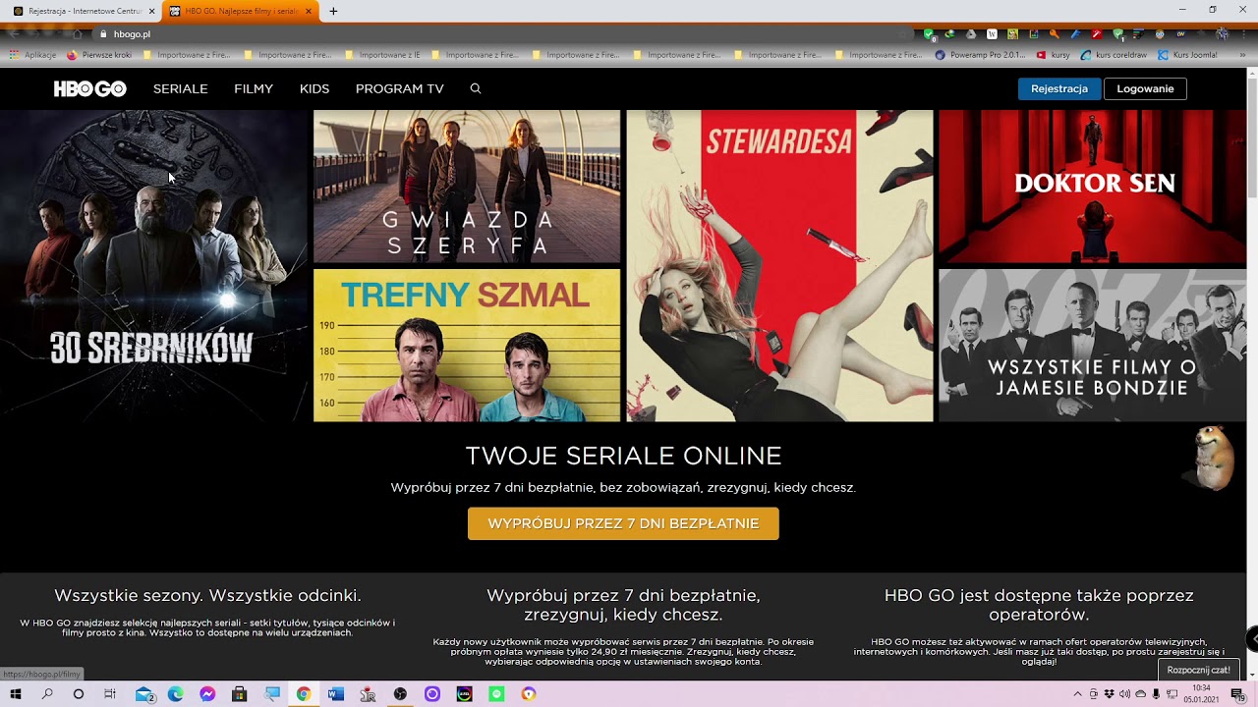Start chat via Rozpocznij czat button
This screenshot has height=707, width=1258.
pyautogui.click(x=1199, y=670)
